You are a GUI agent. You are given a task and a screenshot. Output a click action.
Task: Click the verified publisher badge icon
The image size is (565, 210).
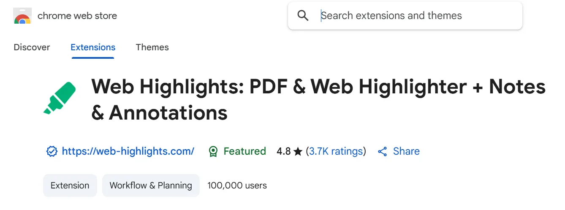(x=52, y=151)
